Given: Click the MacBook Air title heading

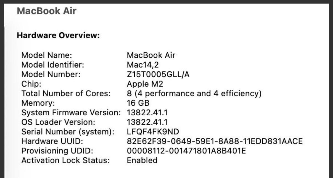Looking at the screenshot, I should (x=46, y=11).
